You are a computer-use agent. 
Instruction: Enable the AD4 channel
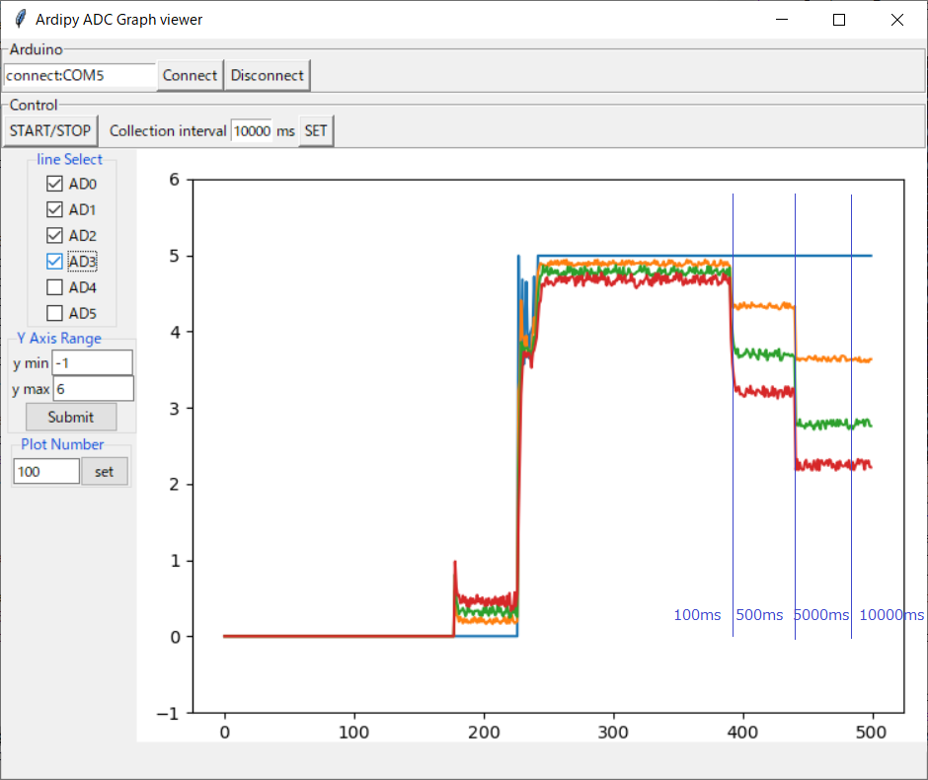pos(54,286)
